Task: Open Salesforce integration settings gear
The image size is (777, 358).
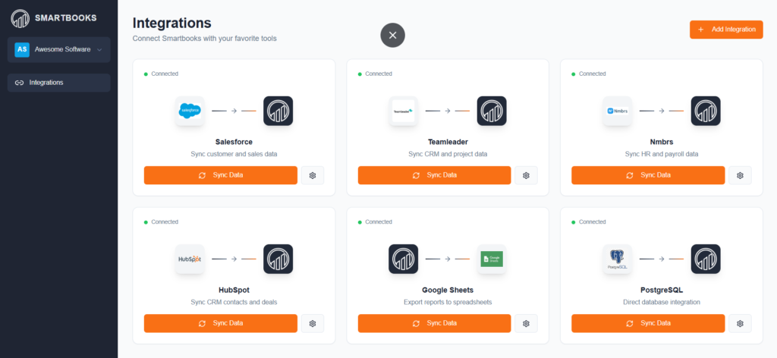Action: (313, 175)
